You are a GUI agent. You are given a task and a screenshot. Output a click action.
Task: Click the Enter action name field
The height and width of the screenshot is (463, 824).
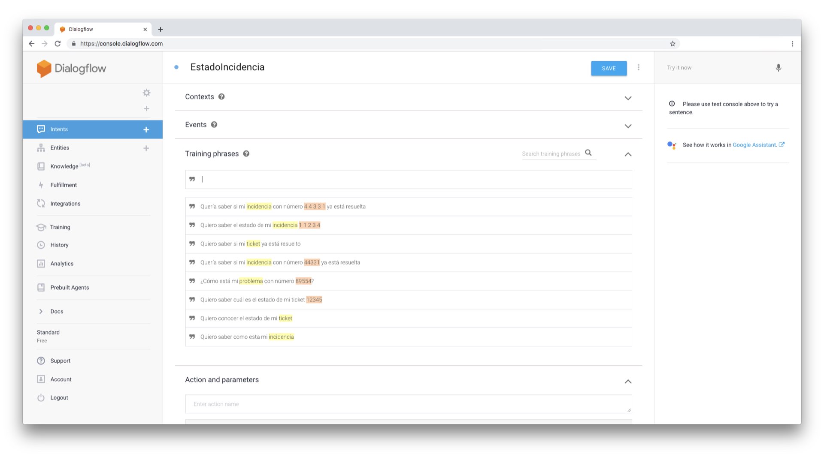[408, 404]
